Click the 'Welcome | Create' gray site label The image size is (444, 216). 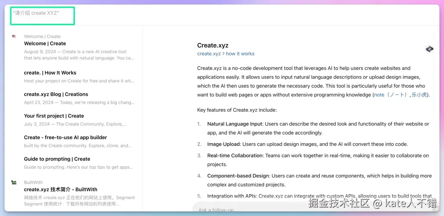tap(42, 36)
